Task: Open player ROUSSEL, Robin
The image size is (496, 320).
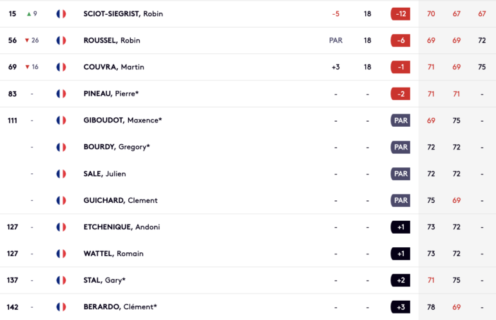Action: tap(111, 41)
